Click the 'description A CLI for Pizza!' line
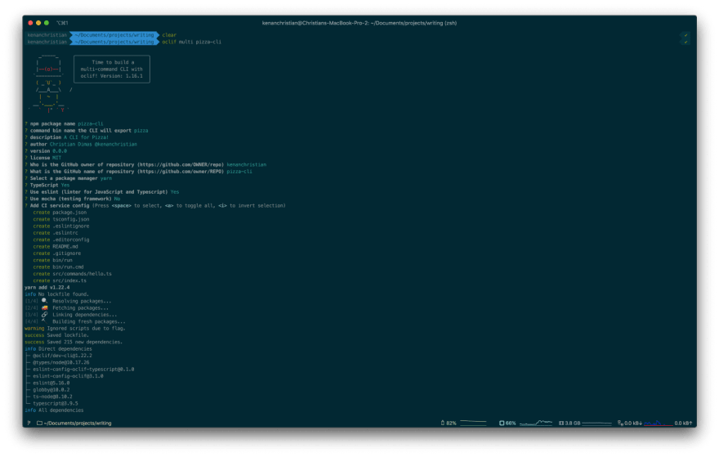 tap(66, 137)
